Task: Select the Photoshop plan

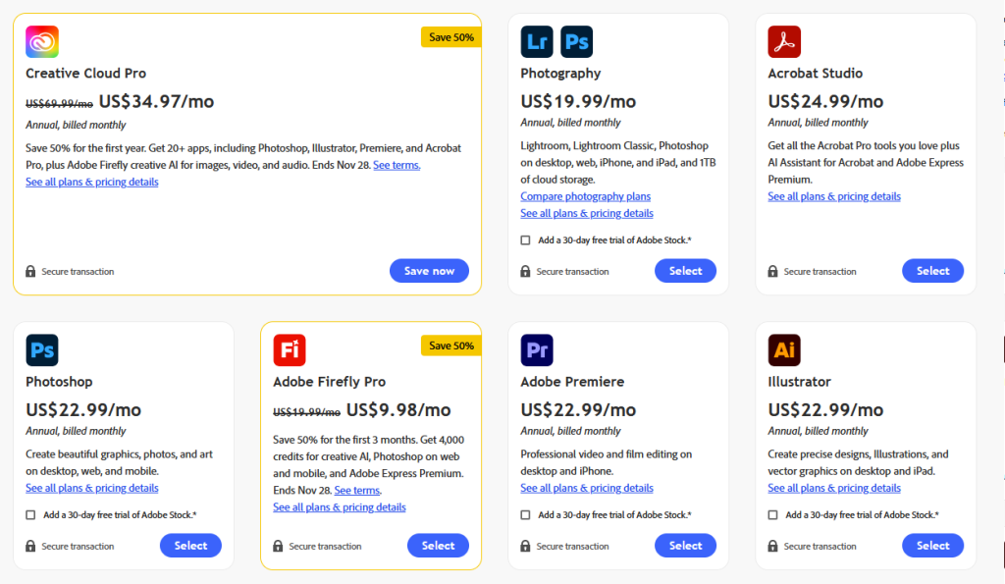Action: pyautogui.click(x=190, y=546)
